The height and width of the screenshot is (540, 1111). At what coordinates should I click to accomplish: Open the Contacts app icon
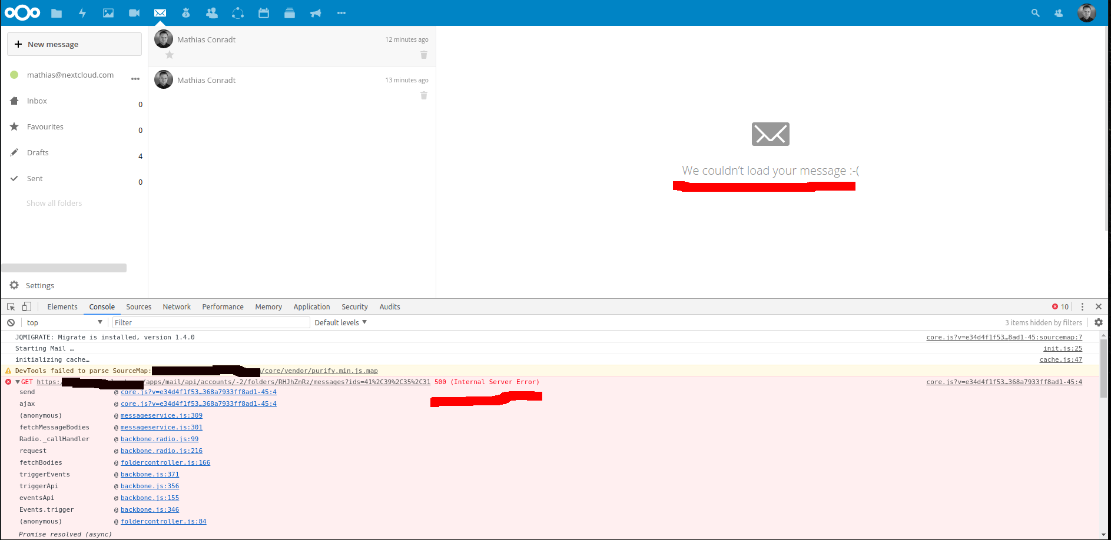tap(212, 13)
